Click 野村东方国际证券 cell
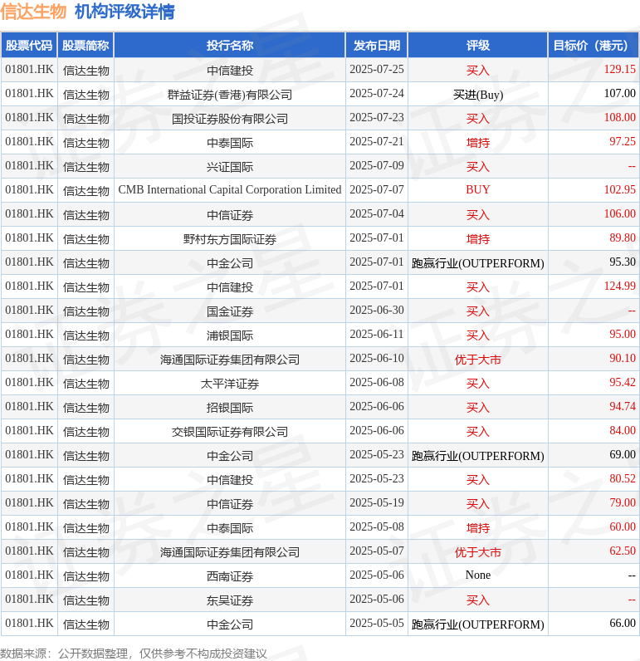640x661 pixels. [x=230, y=239]
